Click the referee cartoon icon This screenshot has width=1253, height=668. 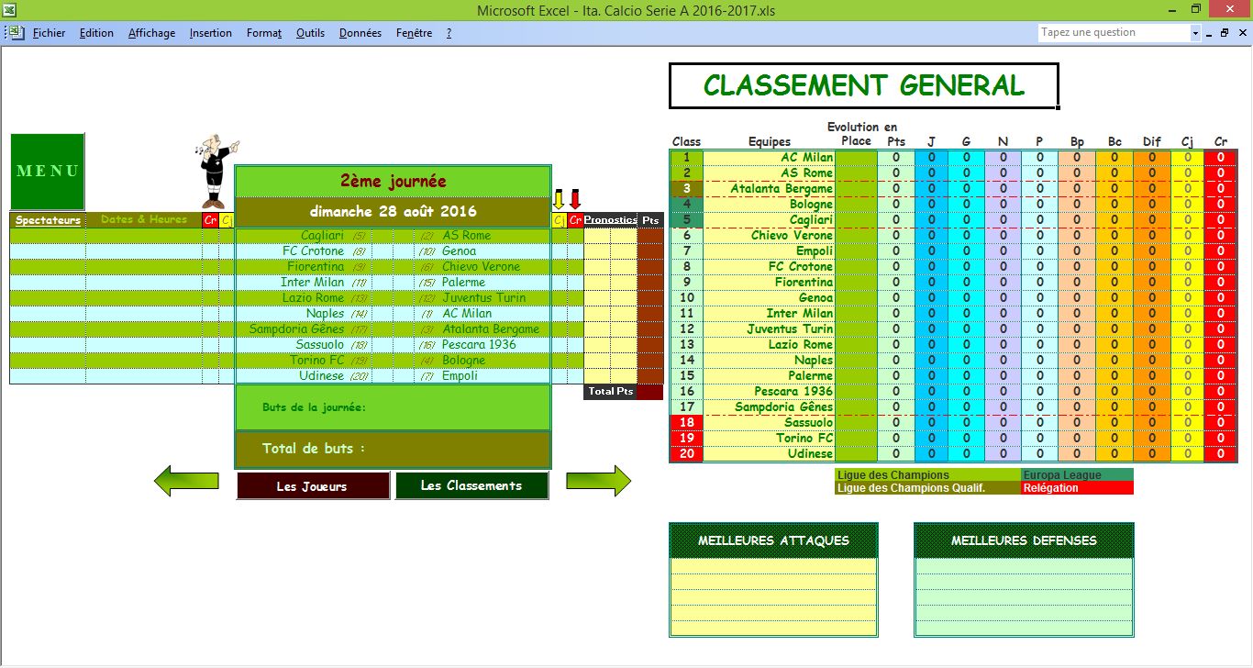click(216, 172)
